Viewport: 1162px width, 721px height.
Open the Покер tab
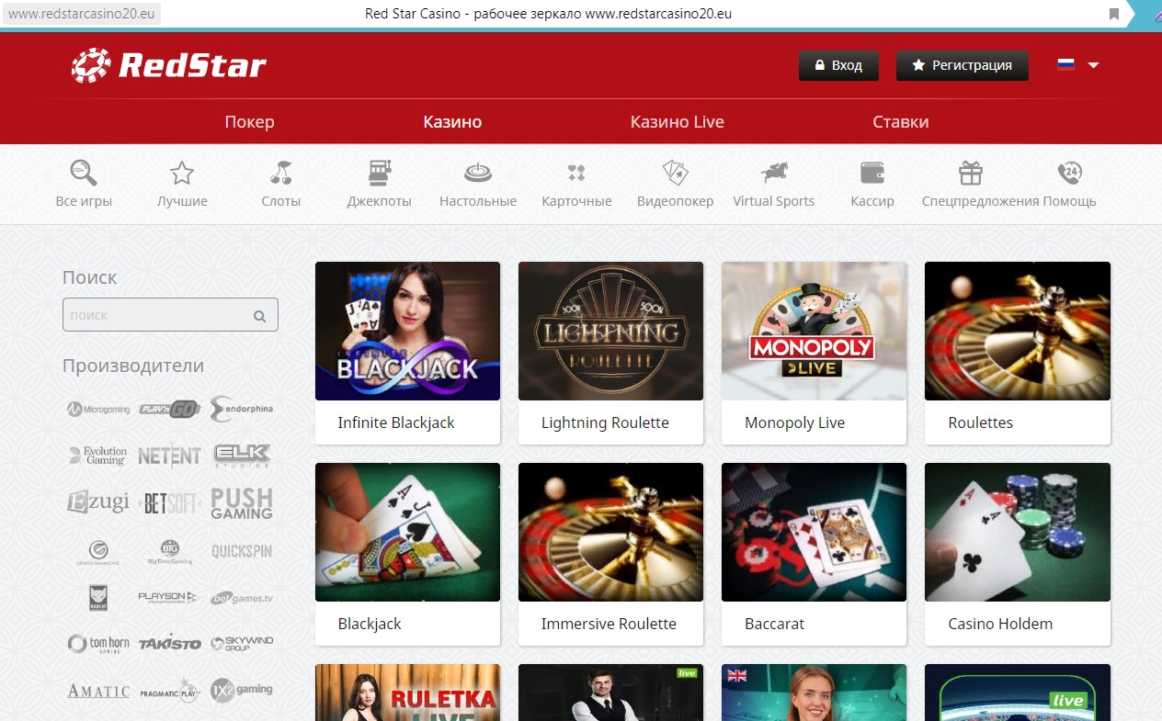click(249, 121)
